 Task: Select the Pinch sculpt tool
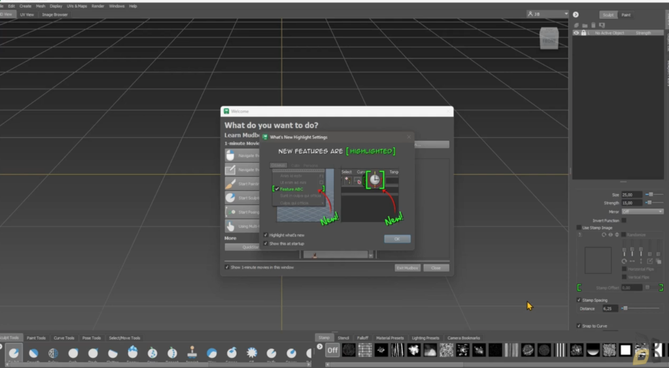[x=93, y=352]
